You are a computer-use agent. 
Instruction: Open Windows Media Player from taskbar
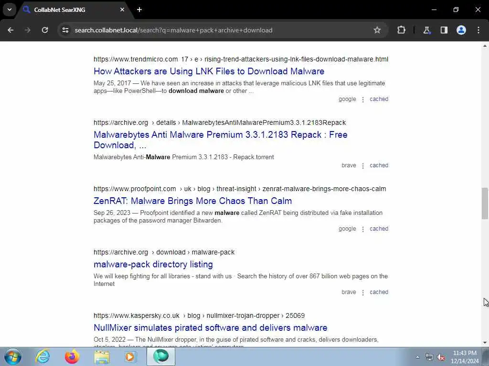tap(130, 356)
